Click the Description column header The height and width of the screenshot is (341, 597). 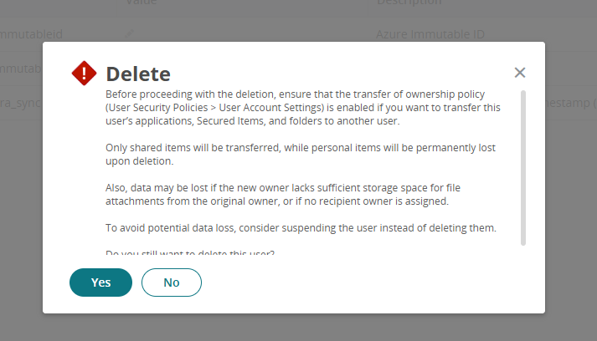pos(409,3)
